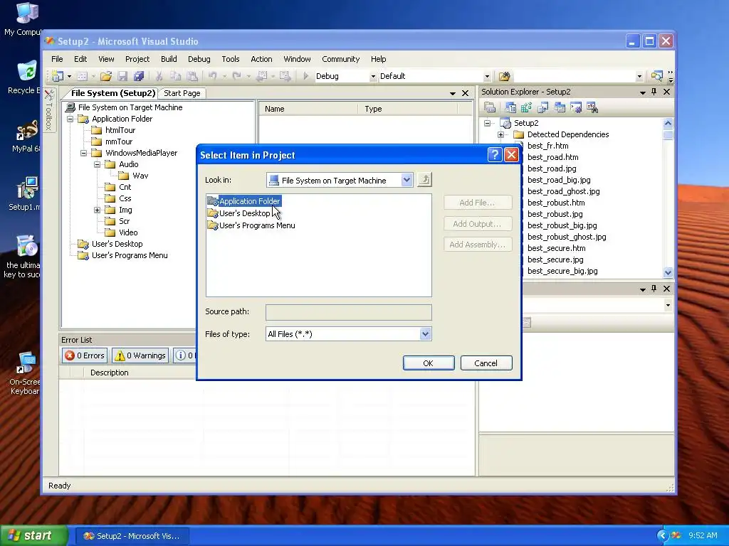Viewport: 729px width, 546px height.
Task: Select best_road.htm in Solution Explorer
Action: (552, 157)
